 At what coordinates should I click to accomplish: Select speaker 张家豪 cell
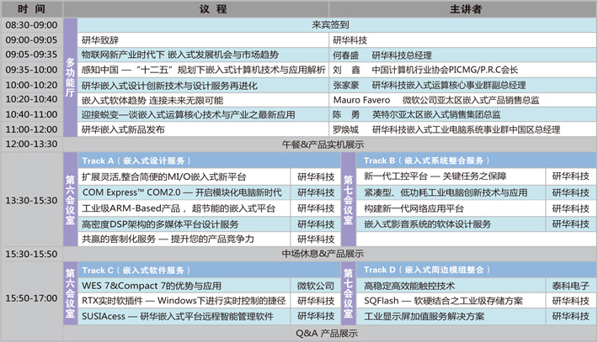tap(462, 85)
